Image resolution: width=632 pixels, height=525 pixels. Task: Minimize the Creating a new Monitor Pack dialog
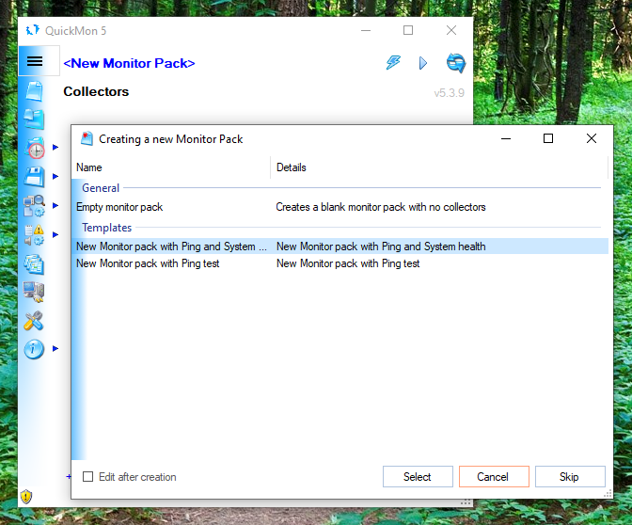click(506, 138)
